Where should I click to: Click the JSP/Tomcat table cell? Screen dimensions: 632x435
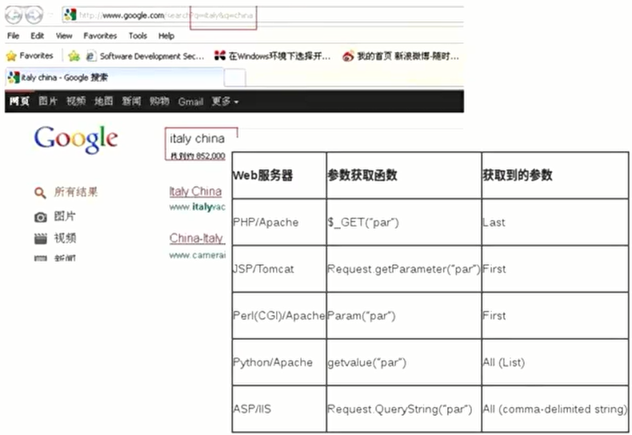(x=279, y=269)
